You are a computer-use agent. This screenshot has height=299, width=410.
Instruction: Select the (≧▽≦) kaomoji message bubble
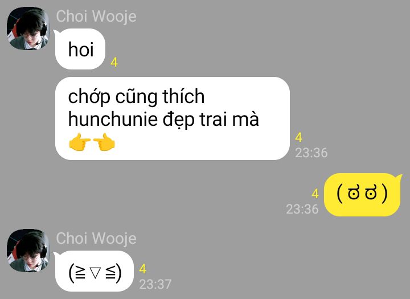95,271
